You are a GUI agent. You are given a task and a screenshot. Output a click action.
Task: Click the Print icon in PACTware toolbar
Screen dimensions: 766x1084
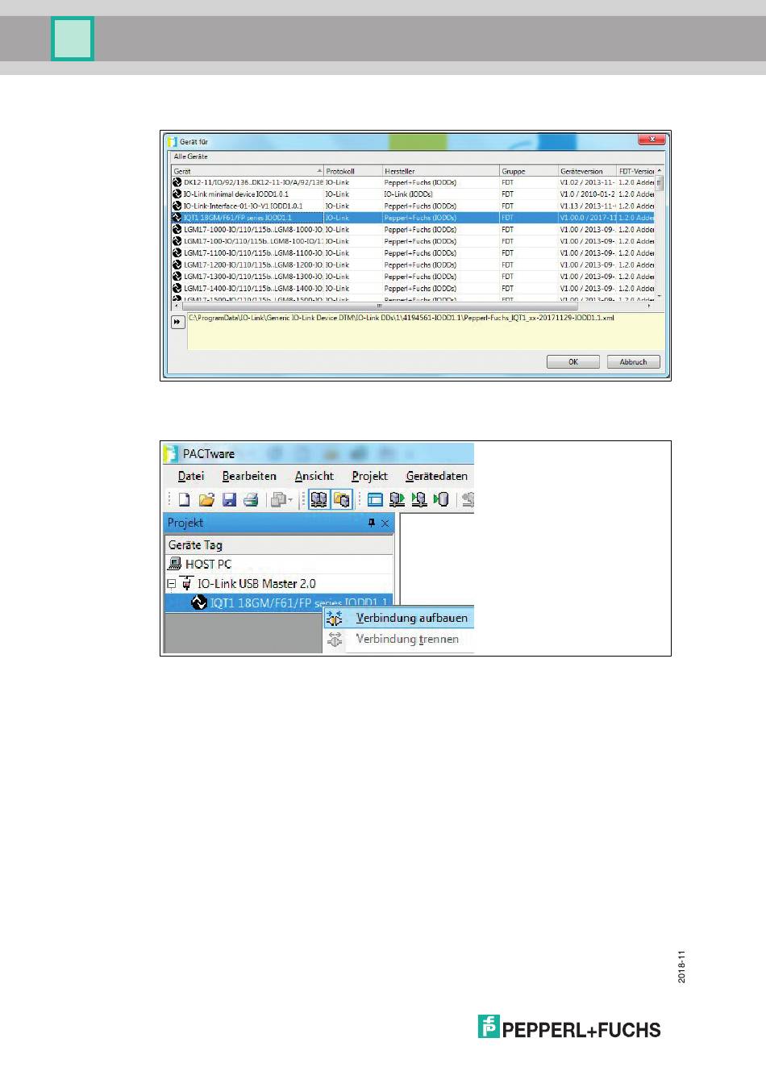coord(251,500)
